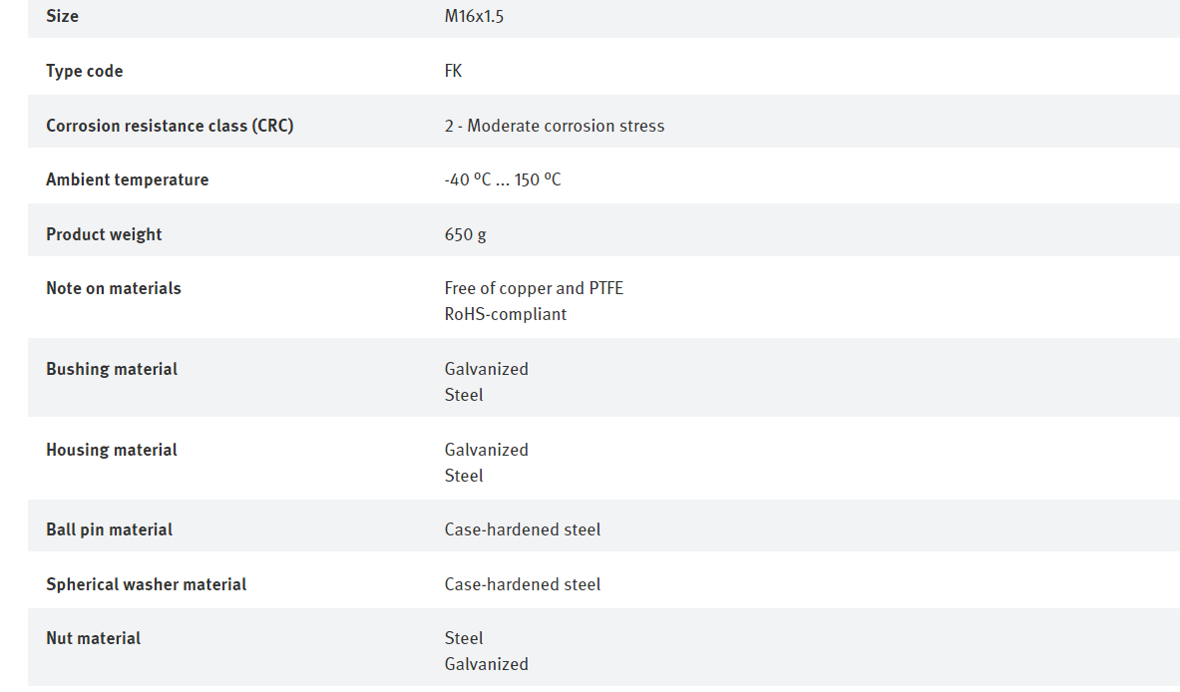
Task: Click the -40 °C ... 150 °C value
Action: coord(503,179)
